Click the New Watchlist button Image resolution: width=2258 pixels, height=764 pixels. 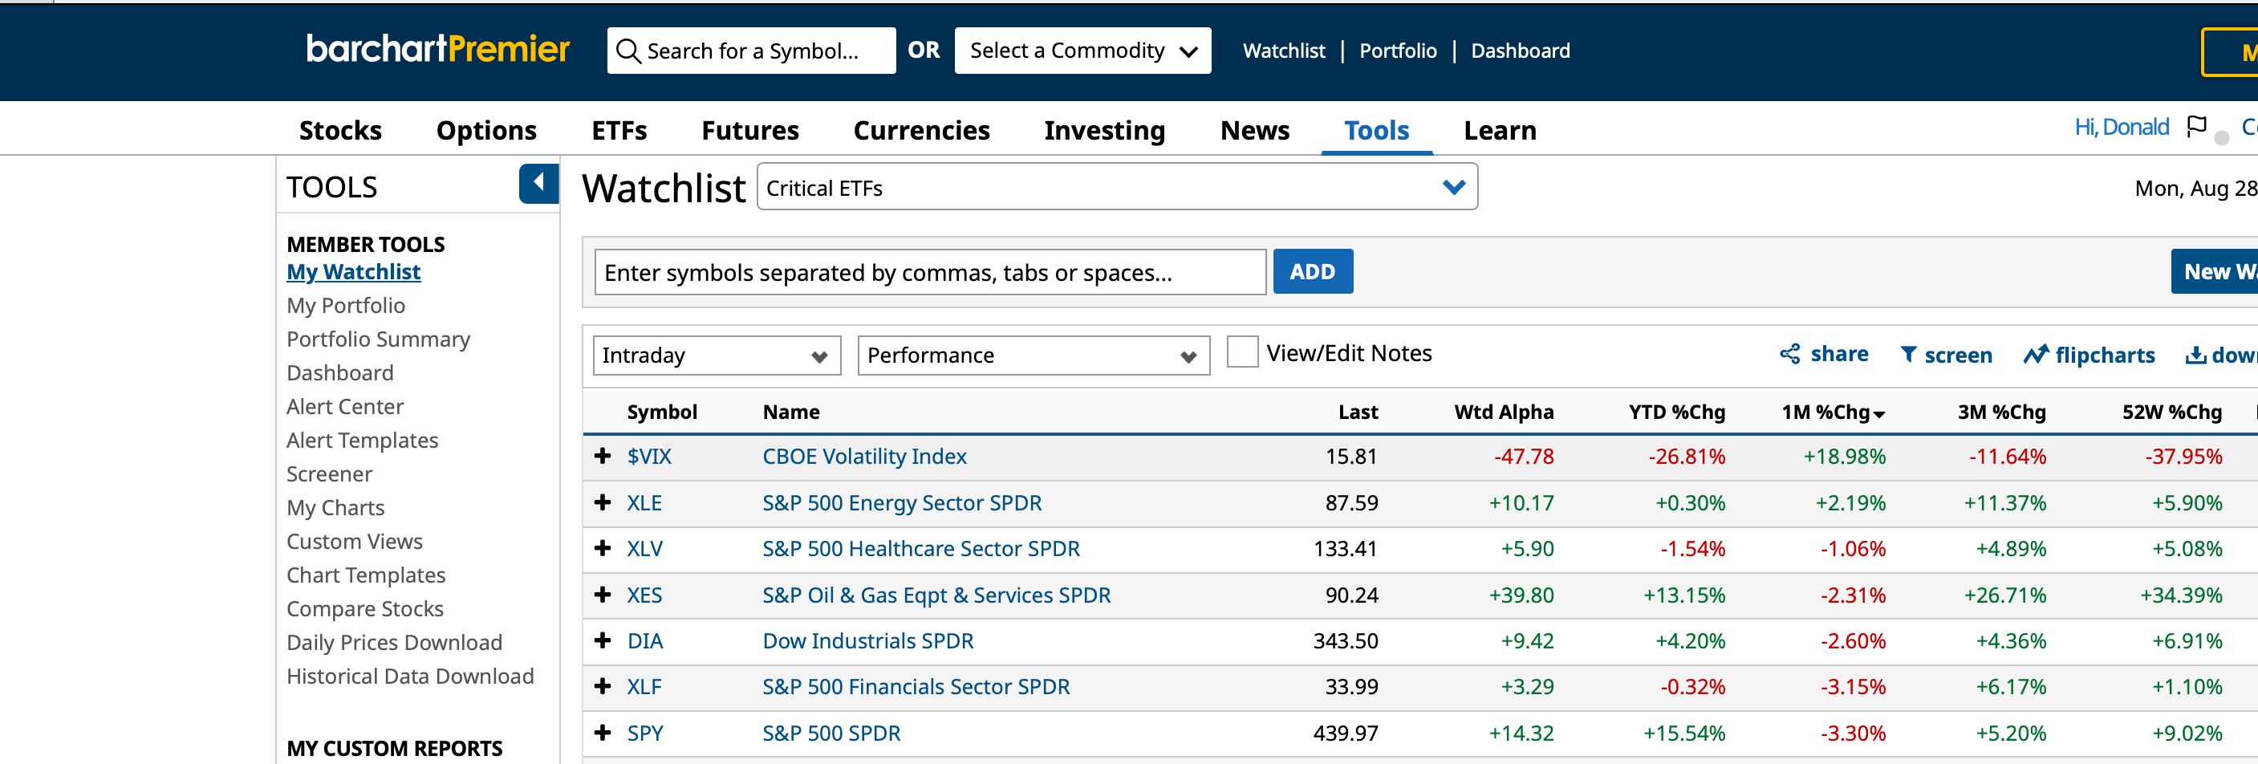click(x=2214, y=272)
